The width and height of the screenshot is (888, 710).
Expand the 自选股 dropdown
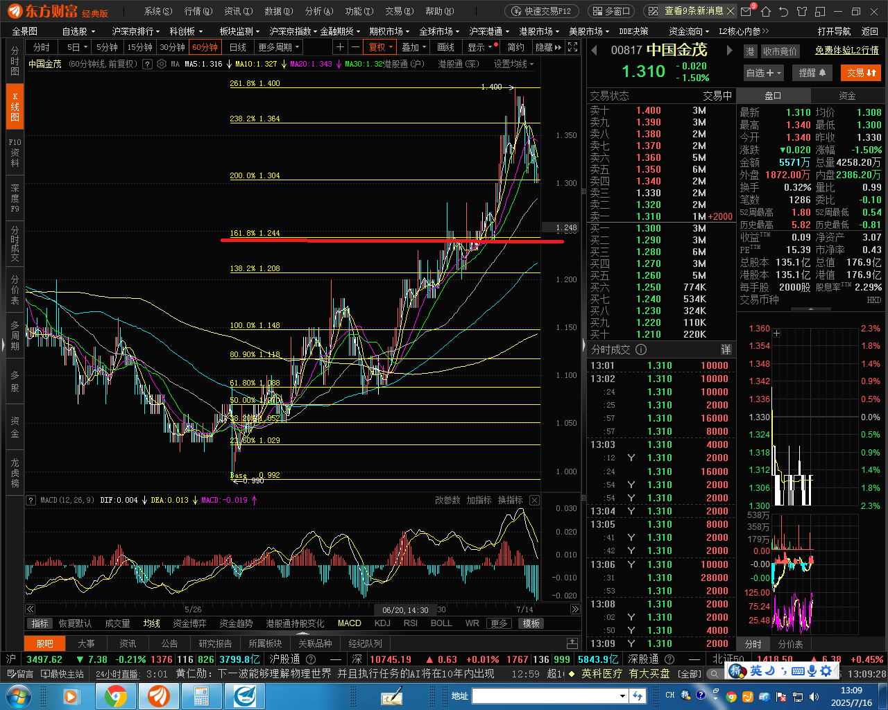click(78, 31)
